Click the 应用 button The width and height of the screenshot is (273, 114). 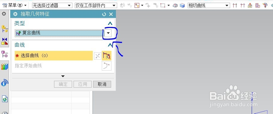pos(83,84)
